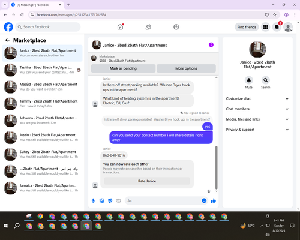Expand Customize chat section
The image size is (300, 240).
pos(257,98)
